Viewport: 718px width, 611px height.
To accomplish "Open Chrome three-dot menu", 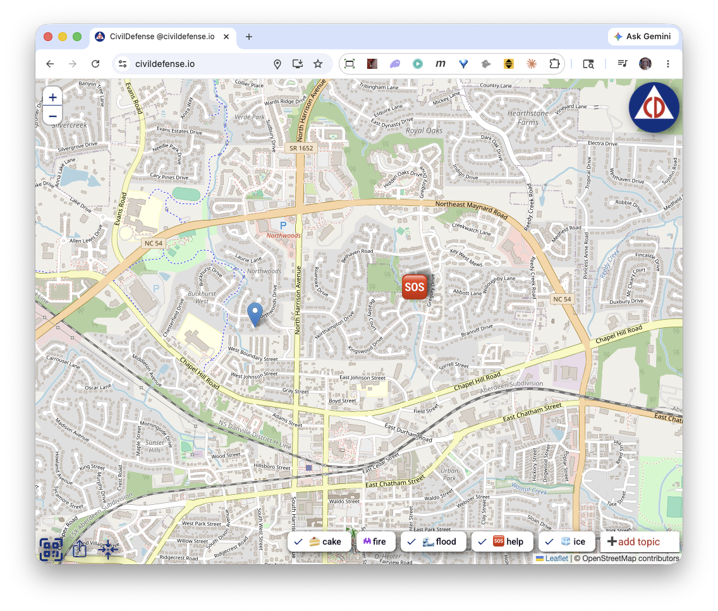I will click(x=667, y=64).
